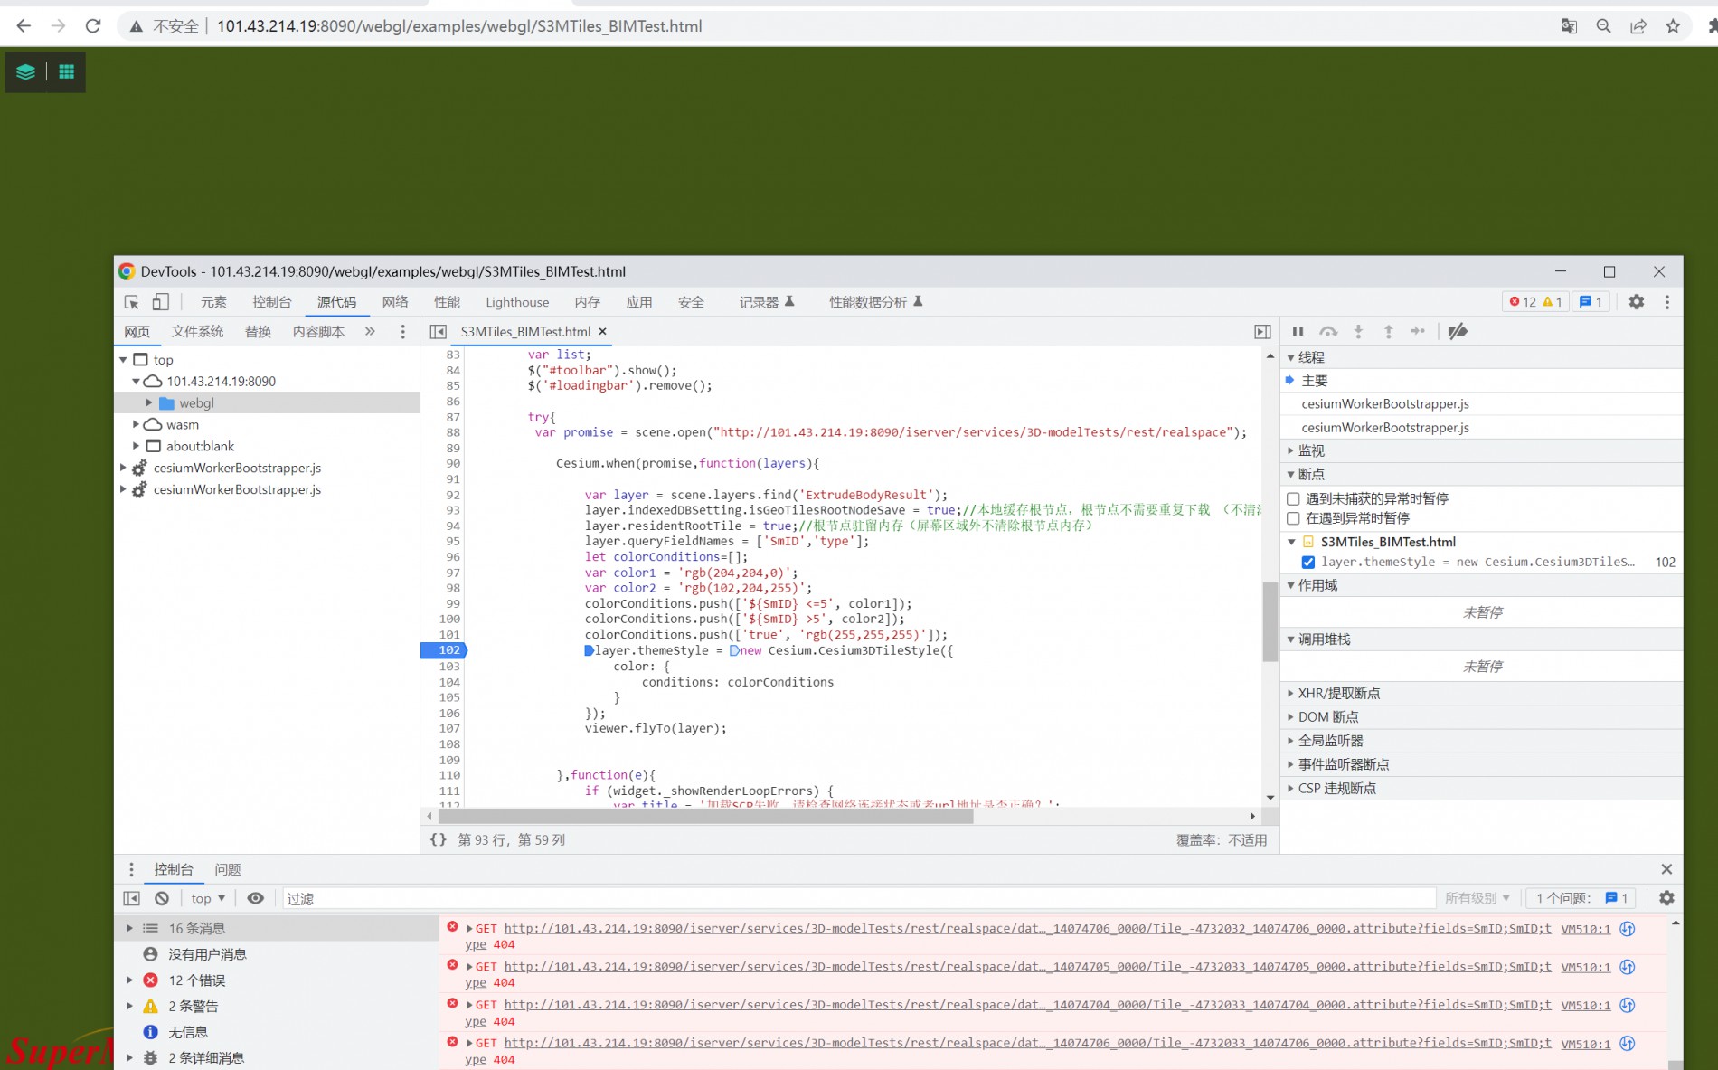Switch to the 控制台 Console panel tab
Screen dimensions: 1718x1070
point(272,302)
